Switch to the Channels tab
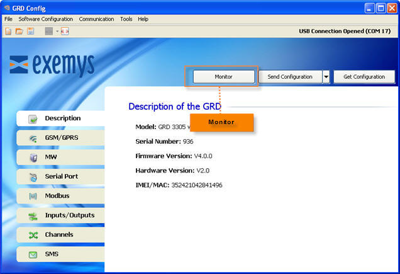The image size is (400, 274). (x=61, y=235)
